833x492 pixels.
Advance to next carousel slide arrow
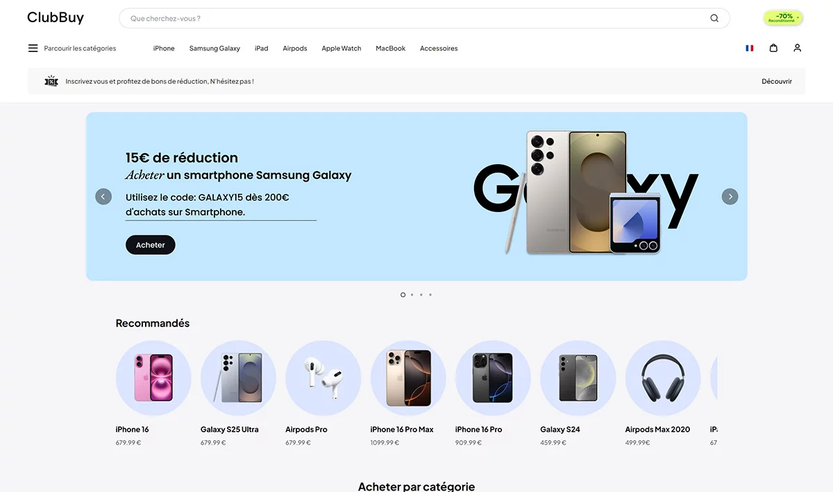click(730, 197)
